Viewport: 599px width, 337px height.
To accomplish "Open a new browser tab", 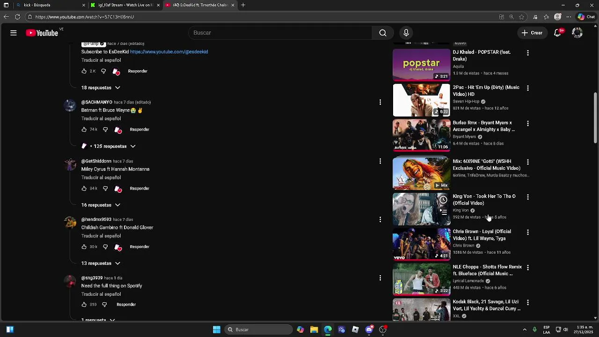I will pos(243,5).
